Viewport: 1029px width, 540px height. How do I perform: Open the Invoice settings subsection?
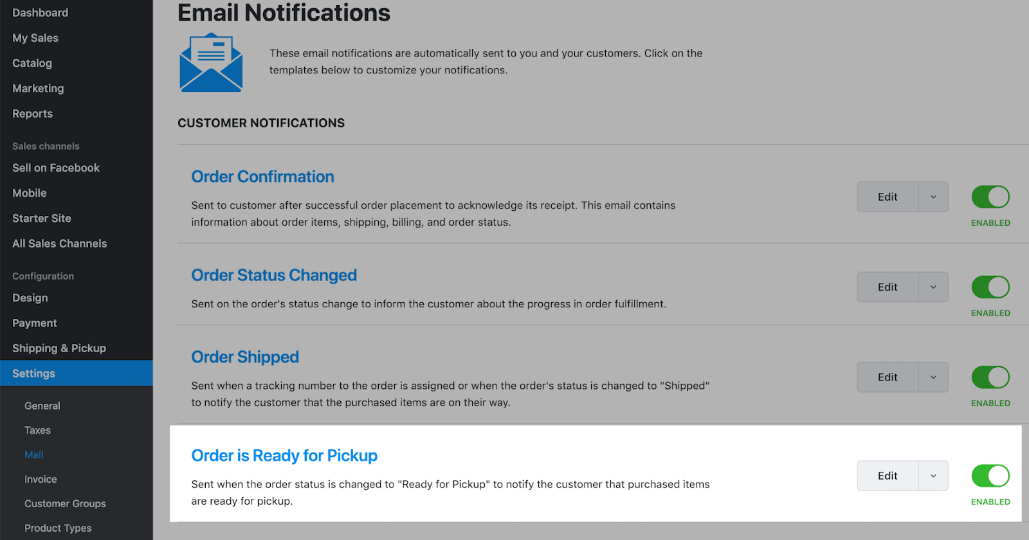41,479
